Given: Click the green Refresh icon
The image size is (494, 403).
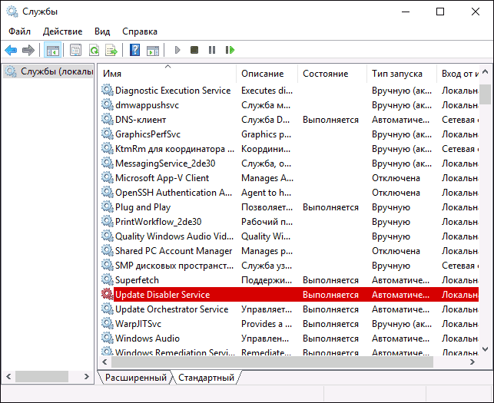Looking at the screenshot, I should (x=94, y=51).
